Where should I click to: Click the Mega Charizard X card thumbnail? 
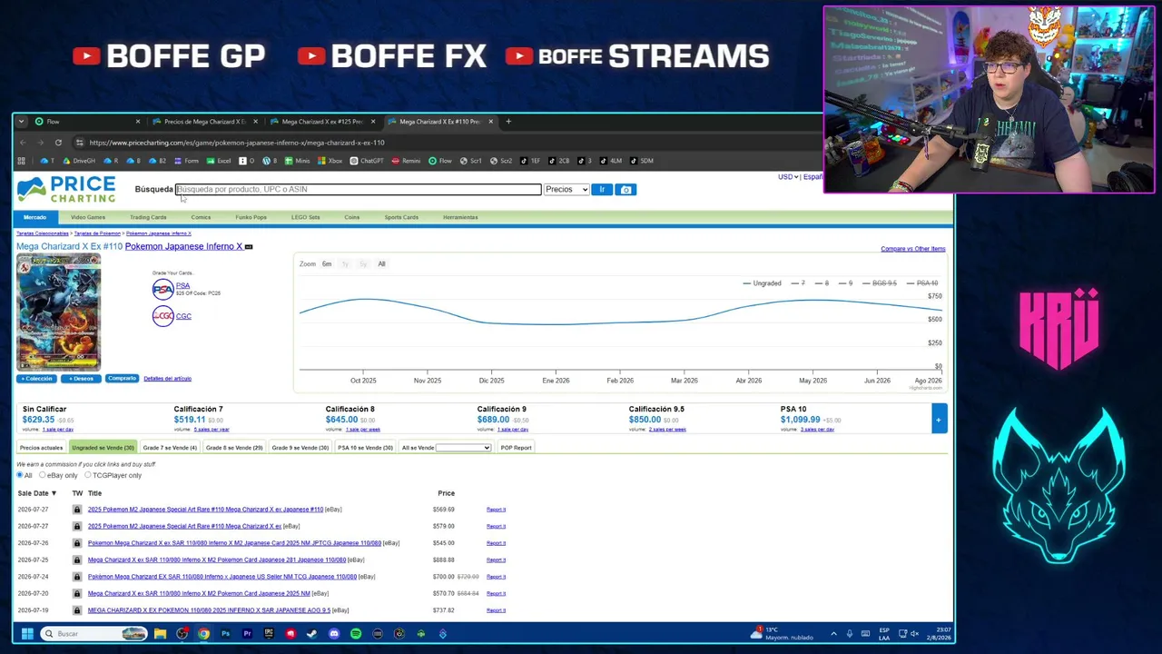[x=59, y=313]
